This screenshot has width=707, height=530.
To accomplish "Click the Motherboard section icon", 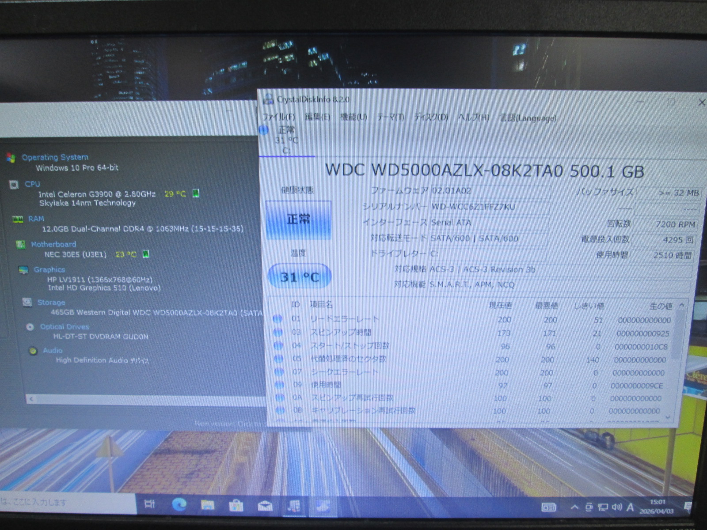I will click(x=20, y=245).
